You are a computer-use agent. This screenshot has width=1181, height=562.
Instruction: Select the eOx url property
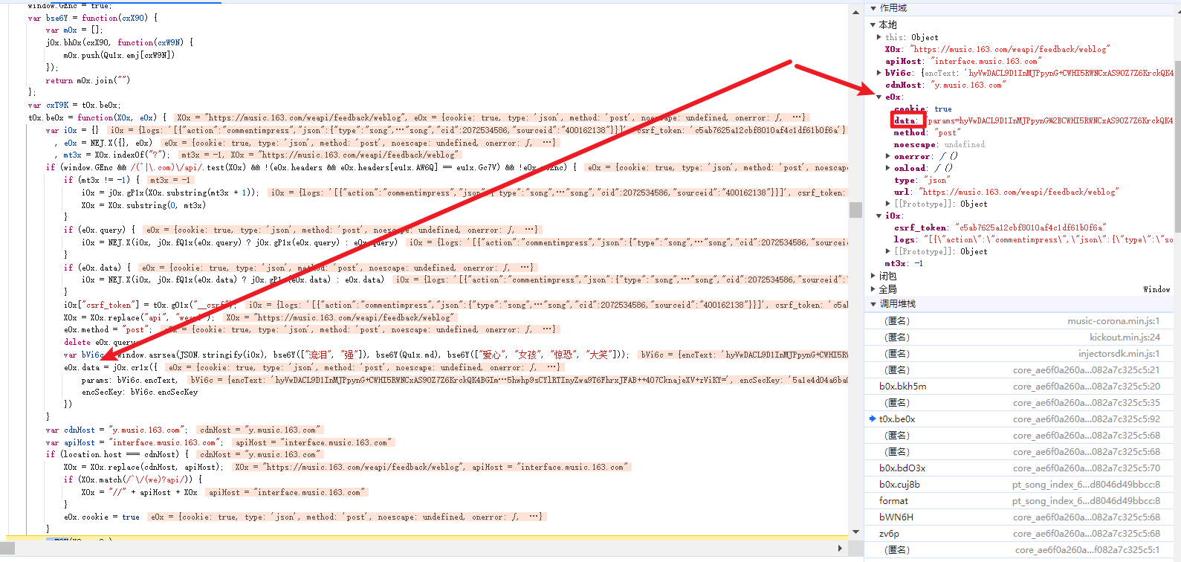[1005, 192]
